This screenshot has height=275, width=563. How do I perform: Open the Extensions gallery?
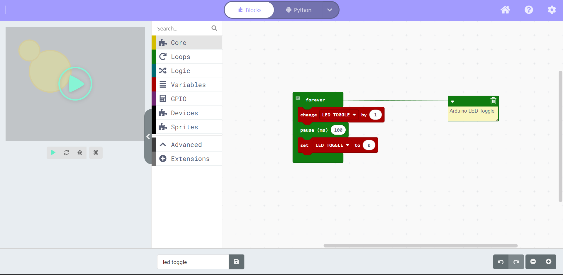tap(190, 159)
